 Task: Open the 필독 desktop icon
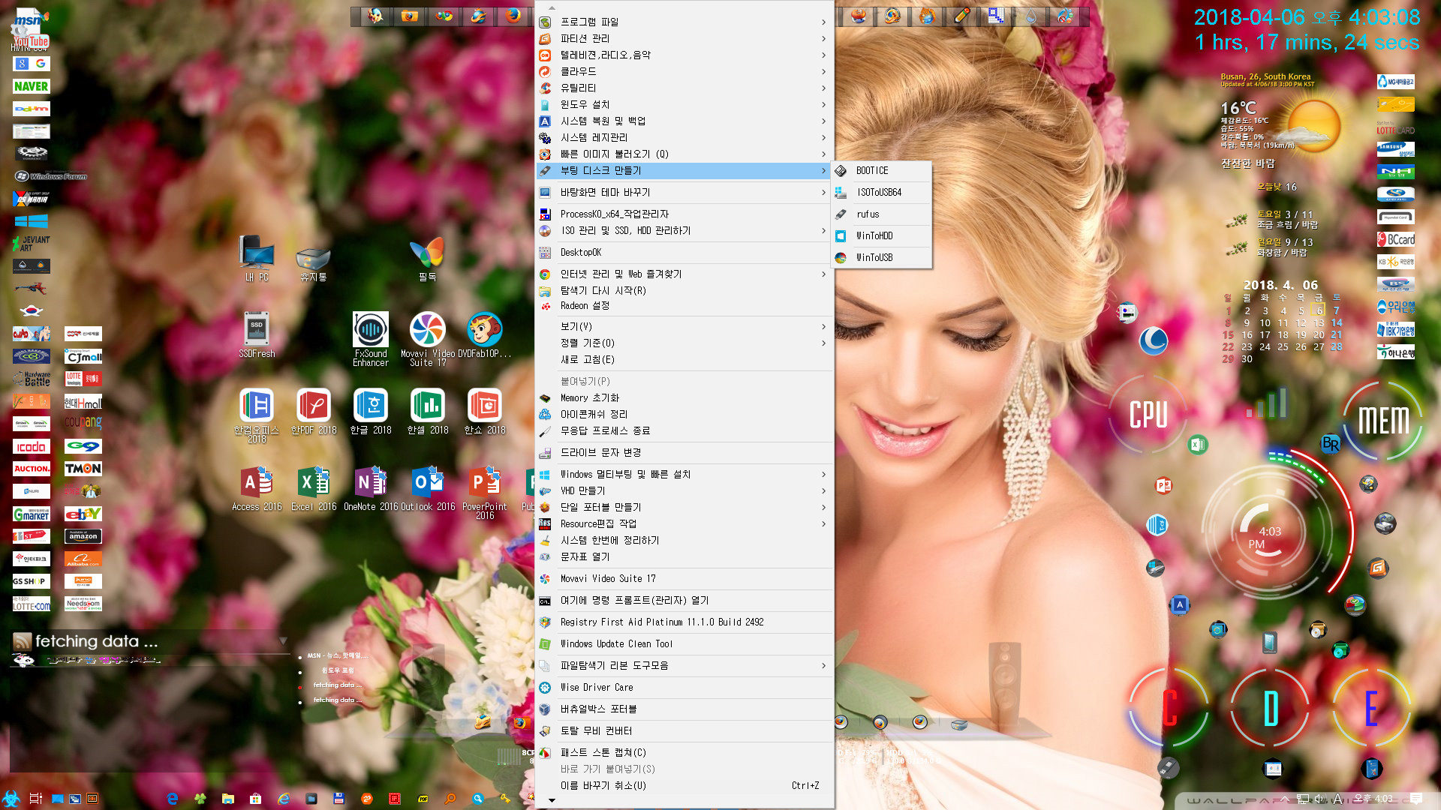[428, 259]
